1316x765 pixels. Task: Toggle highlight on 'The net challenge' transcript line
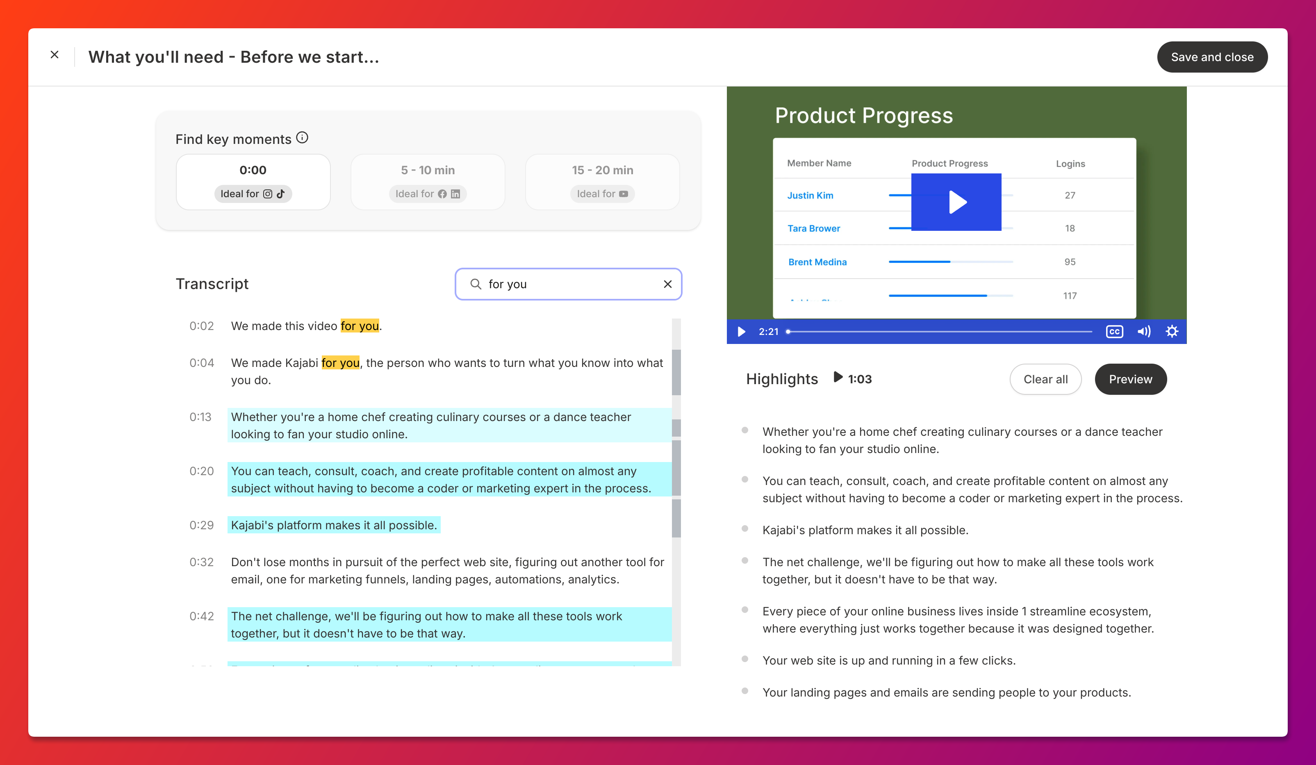click(x=449, y=624)
